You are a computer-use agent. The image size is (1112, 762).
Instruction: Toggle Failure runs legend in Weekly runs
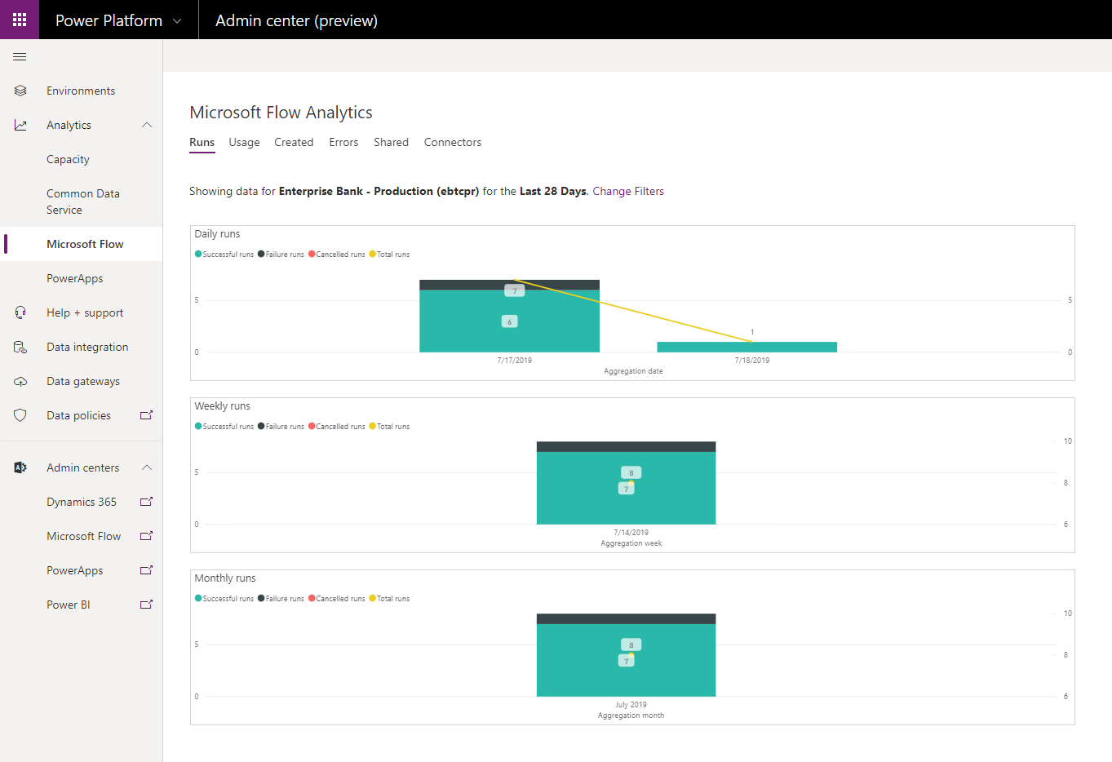coord(281,427)
